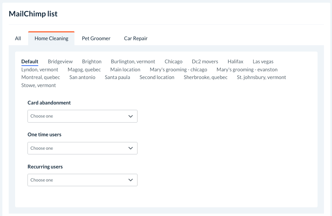Viewport: 332px width, 216px height.
Task: Open the One time users dropdown
Action: pos(82,148)
